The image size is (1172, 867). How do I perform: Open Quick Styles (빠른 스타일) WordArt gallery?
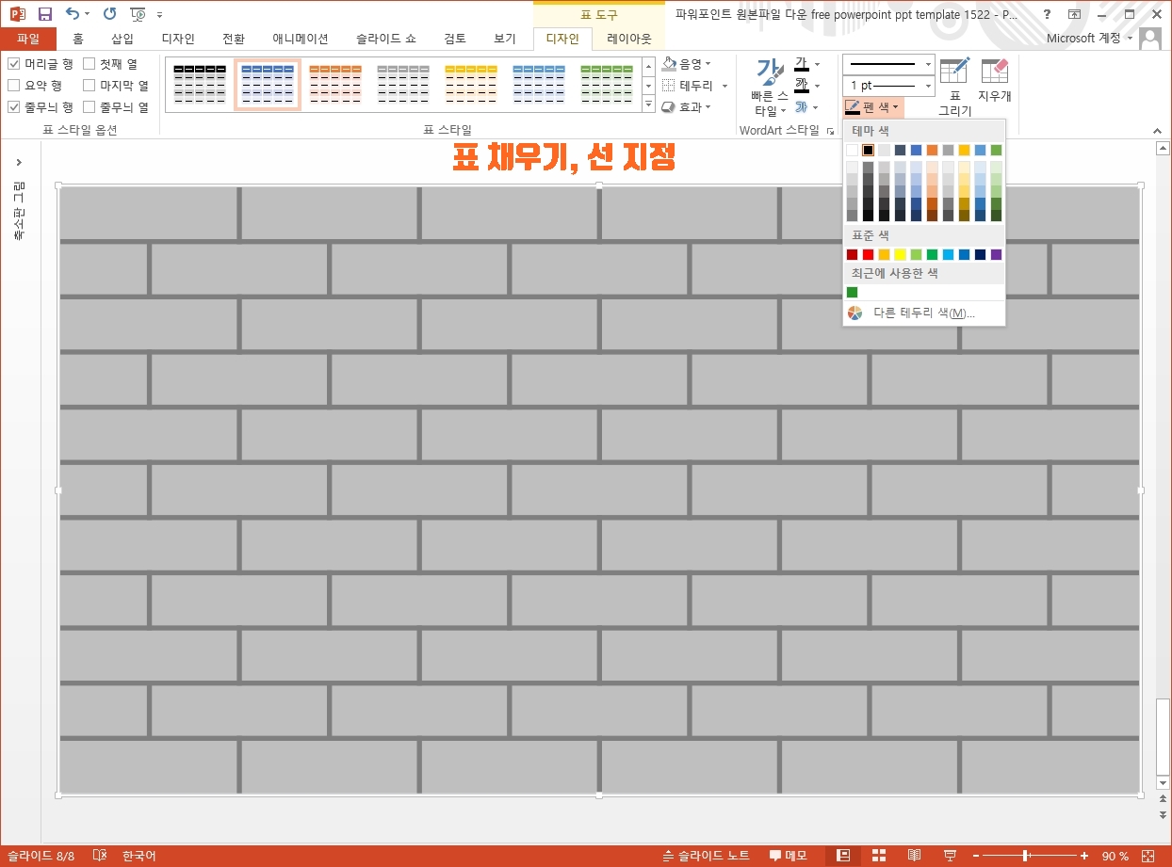(770, 87)
